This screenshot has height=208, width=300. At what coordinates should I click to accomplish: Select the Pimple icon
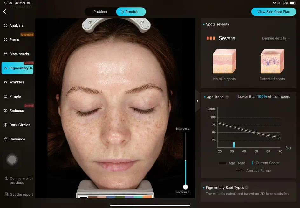[5, 96]
